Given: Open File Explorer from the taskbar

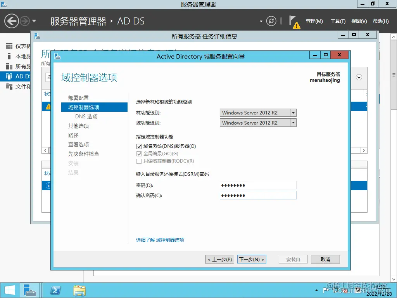Looking at the screenshot, I should coord(79,290).
